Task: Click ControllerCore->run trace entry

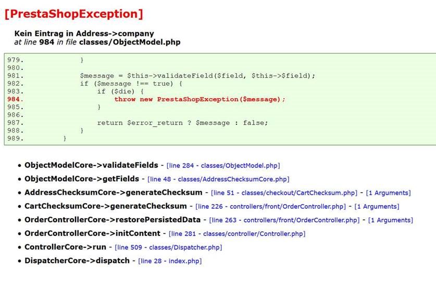Action: 65,247
